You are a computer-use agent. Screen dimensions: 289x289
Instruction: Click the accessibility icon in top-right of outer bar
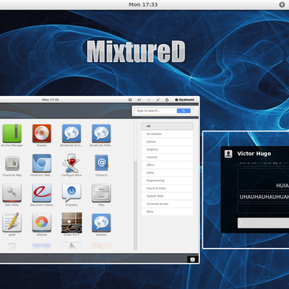[x=282, y=4]
